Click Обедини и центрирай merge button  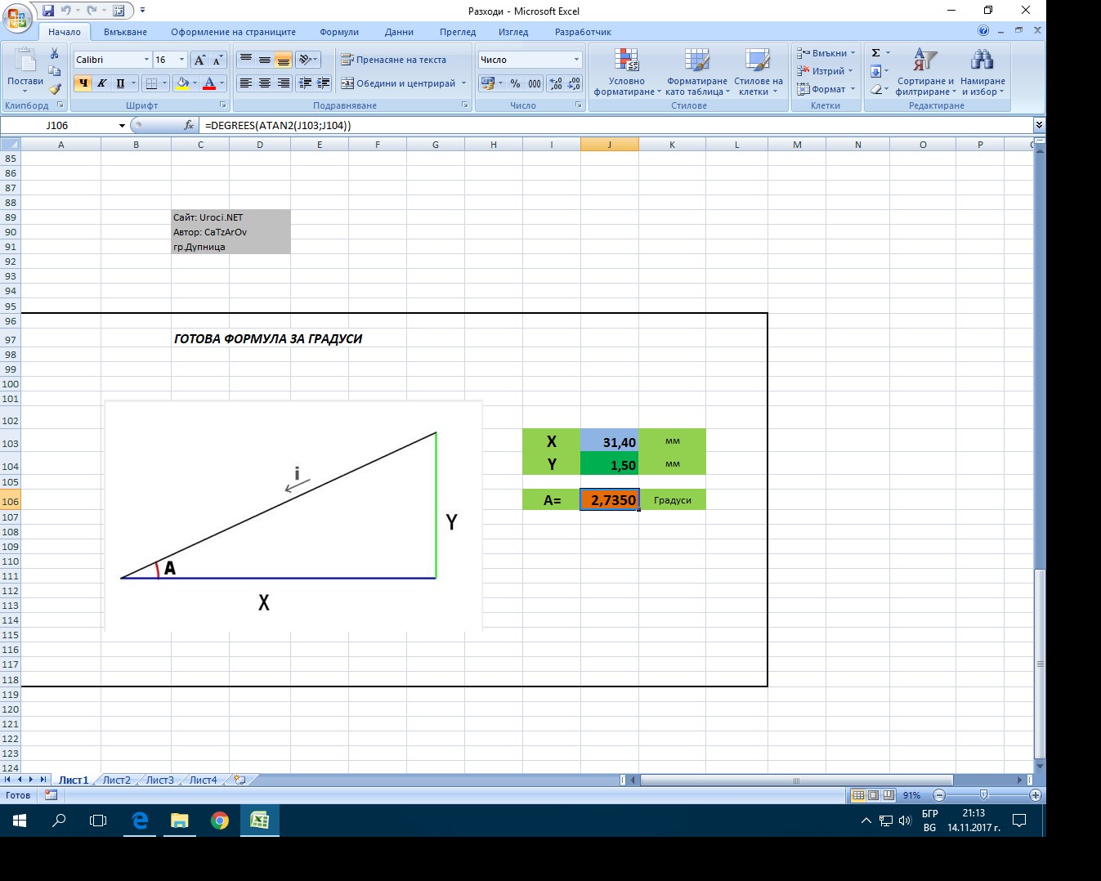(x=398, y=83)
